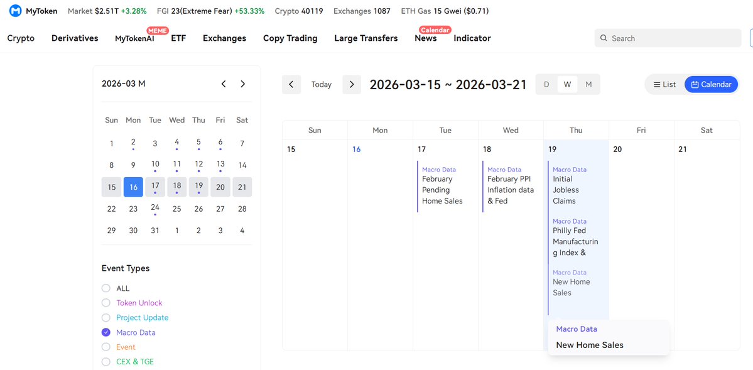Select March 13 in mini calendar

coord(220,165)
